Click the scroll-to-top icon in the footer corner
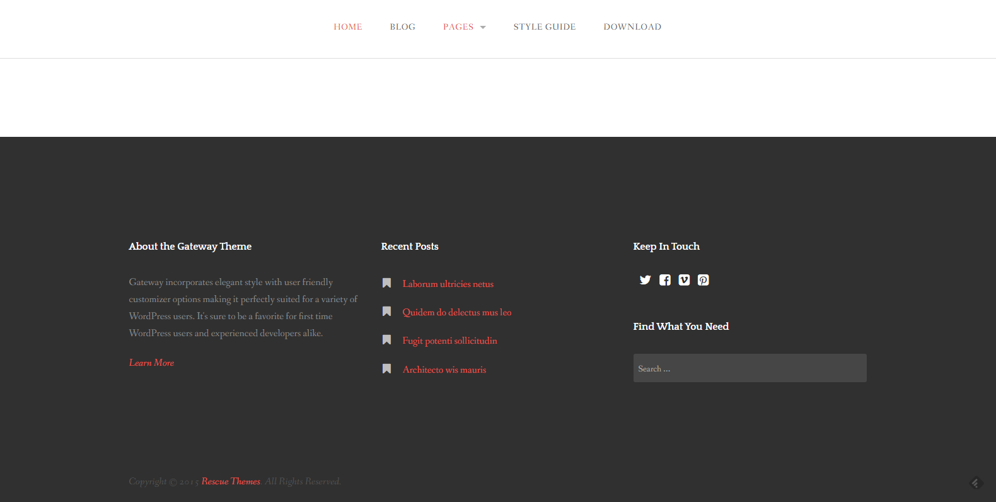 [x=976, y=483]
